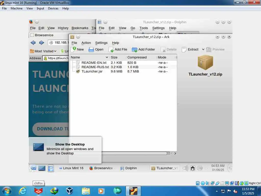Click the file manager launcher in the Mint panel

click(51, 168)
